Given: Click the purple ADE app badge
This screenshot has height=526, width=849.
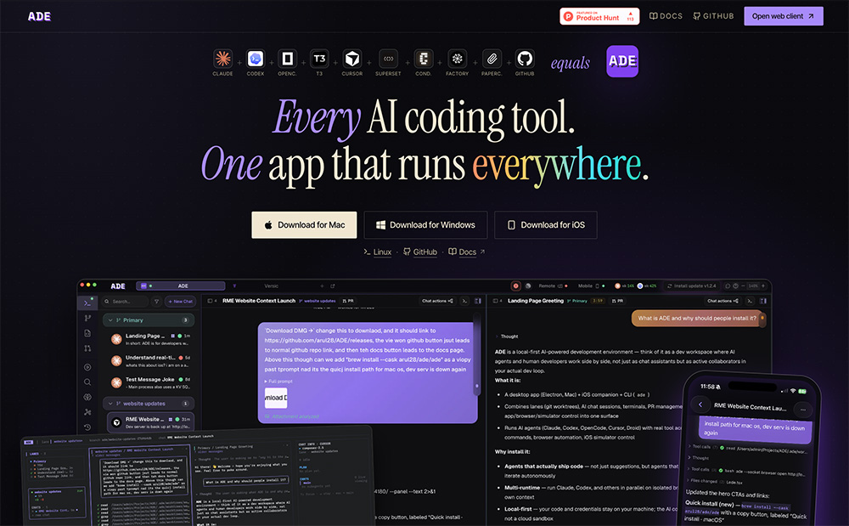Looking at the screenshot, I should coord(622,61).
